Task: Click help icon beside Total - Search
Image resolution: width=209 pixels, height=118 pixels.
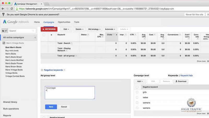Action: [x=72, y=43]
